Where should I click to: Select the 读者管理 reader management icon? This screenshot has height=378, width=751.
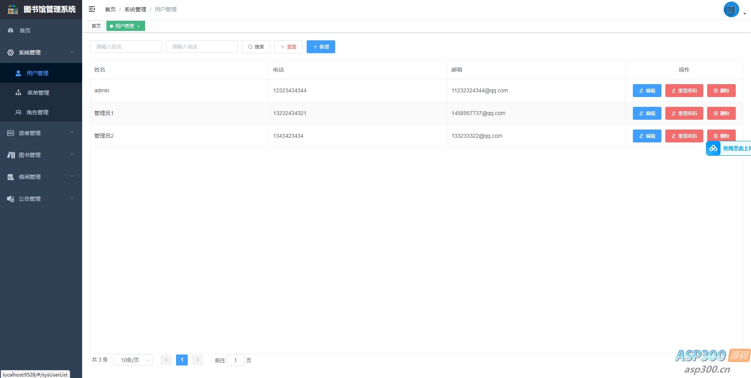point(10,133)
